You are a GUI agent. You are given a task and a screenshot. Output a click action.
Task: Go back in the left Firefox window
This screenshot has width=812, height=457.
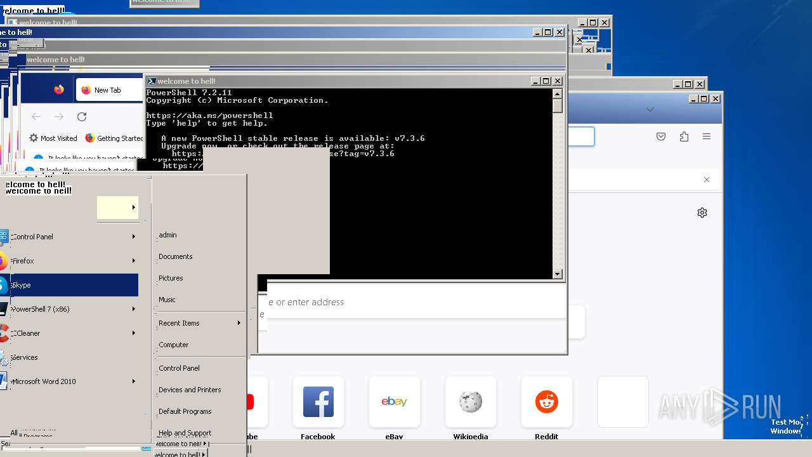coord(36,117)
